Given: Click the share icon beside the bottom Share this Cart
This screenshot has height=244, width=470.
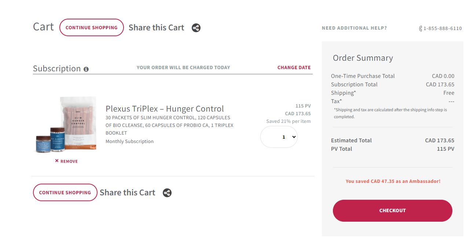Looking at the screenshot, I should coord(167,193).
